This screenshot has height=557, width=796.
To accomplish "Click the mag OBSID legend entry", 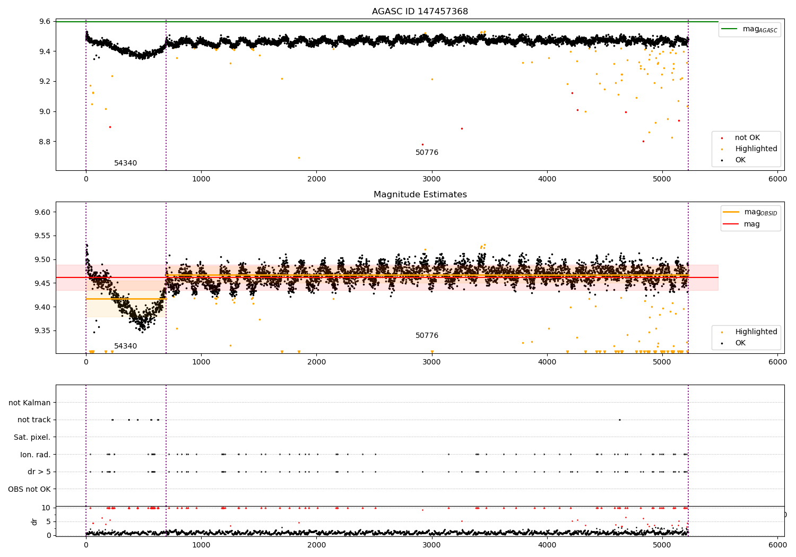I will pyautogui.click(x=749, y=212).
